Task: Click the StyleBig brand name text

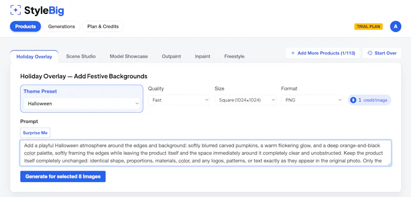Action: (x=44, y=10)
